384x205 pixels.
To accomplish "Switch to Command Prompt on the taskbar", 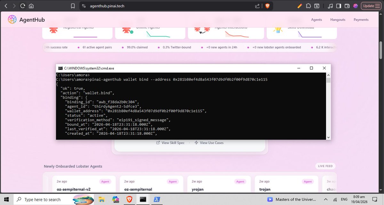I will click(144, 199).
